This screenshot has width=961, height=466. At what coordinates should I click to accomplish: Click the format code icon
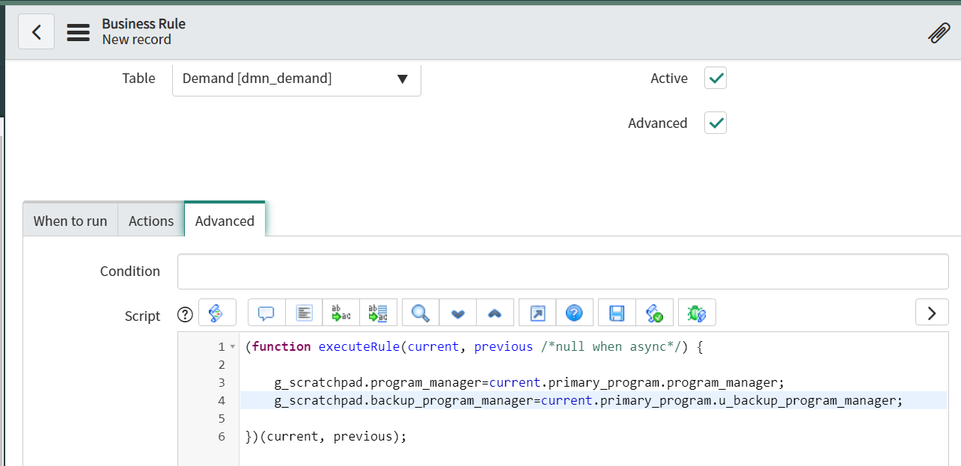click(304, 313)
